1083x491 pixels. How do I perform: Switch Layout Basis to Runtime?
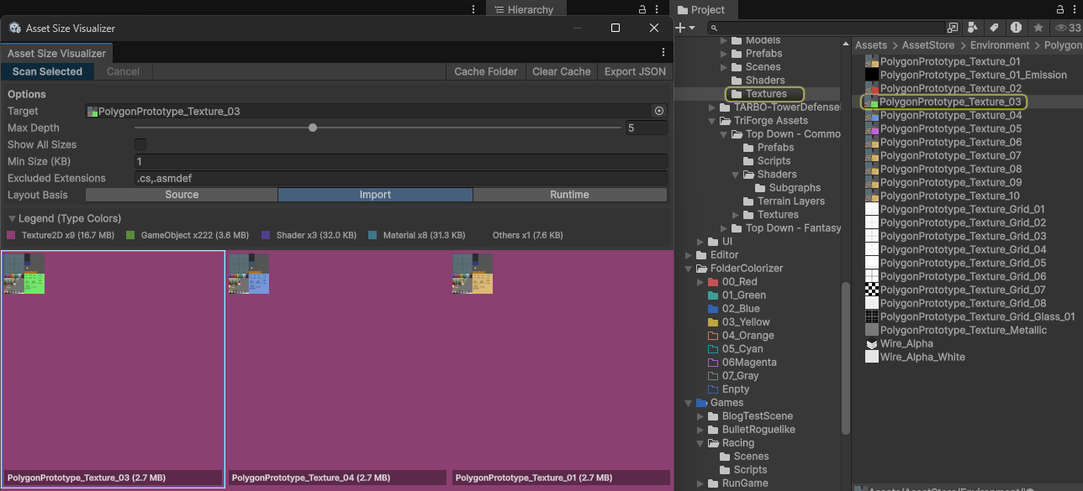tap(570, 194)
